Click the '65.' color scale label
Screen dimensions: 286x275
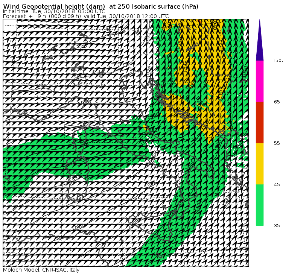click(x=278, y=102)
